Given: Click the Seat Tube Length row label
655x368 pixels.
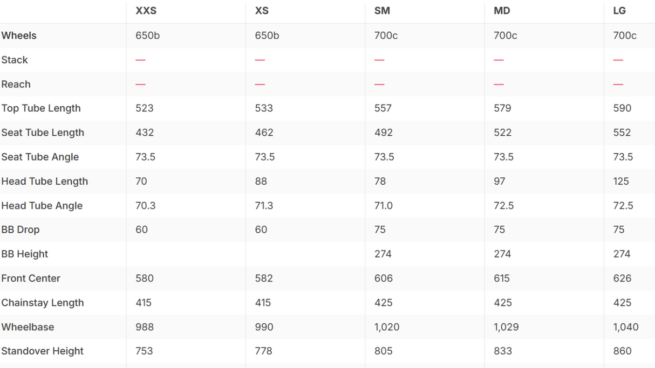Looking at the screenshot, I should pyautogui.click(x=43, y=133).
